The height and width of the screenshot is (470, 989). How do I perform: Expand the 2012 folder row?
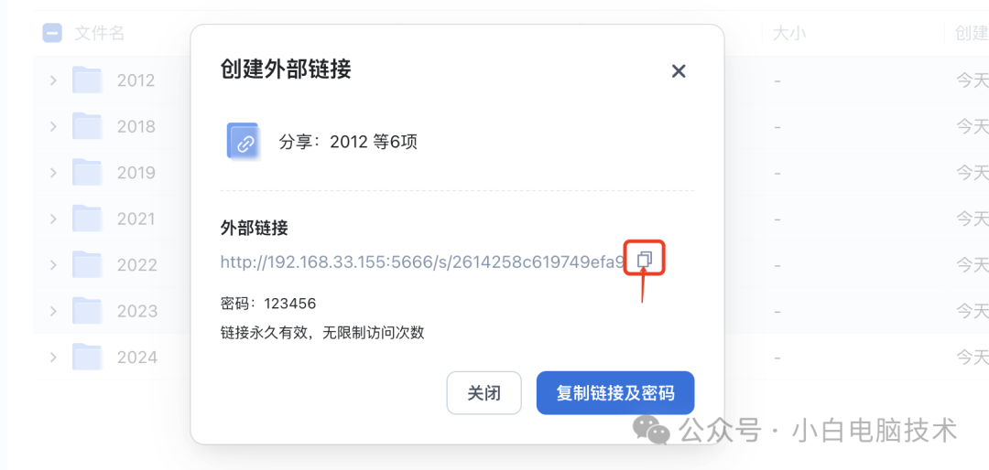point(53,80)
